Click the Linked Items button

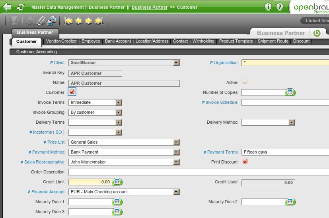316,21
